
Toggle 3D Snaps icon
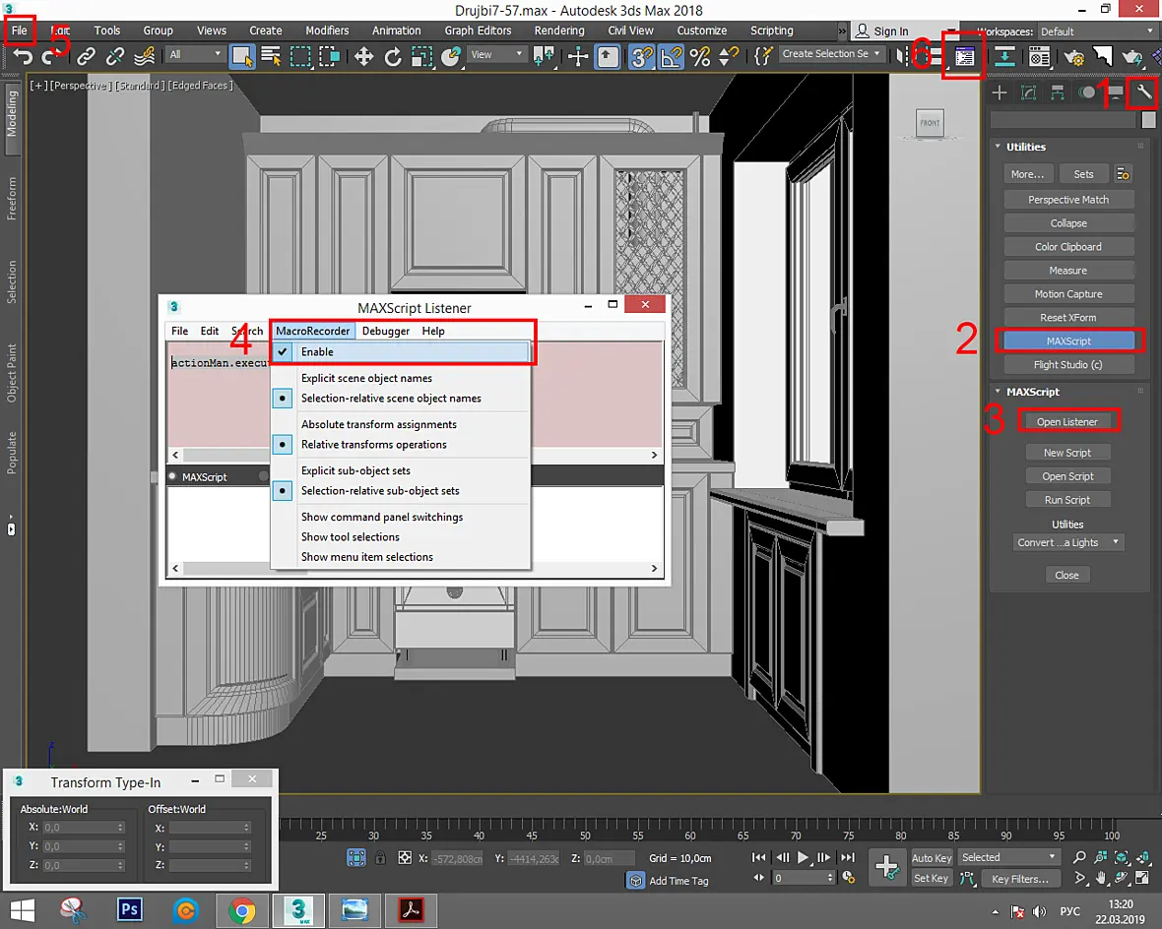[642, 56]
